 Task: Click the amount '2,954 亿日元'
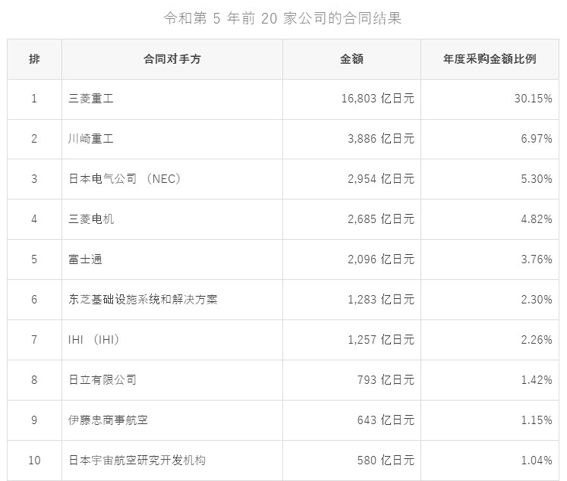pyautogui.click(x=381, y=179)
